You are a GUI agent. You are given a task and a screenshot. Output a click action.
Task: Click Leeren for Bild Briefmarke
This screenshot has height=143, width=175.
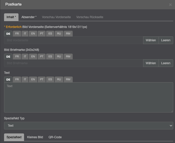point(166,63)
